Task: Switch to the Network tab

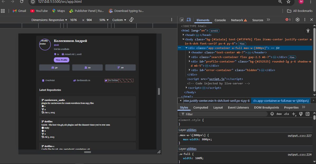Action: (239, 20)
